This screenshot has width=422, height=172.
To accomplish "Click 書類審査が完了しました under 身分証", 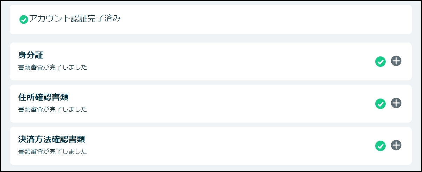I will (52, 67).
